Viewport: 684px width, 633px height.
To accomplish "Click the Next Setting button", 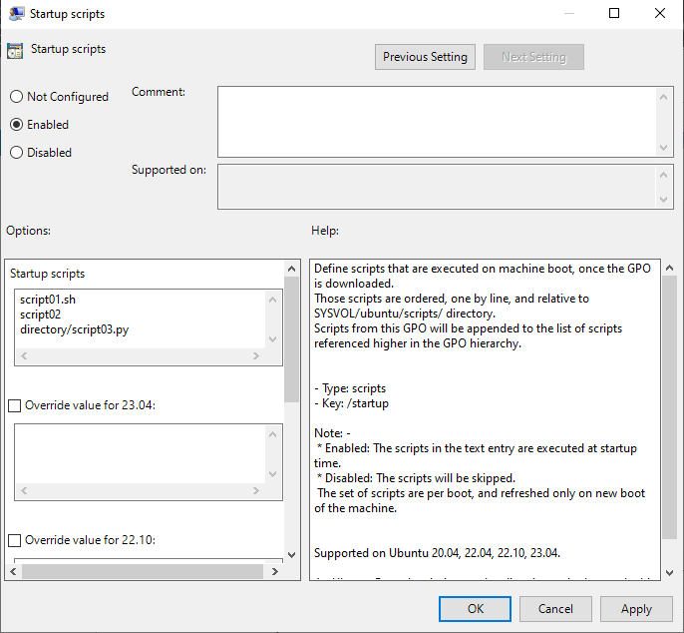I will tap(533, 57).
